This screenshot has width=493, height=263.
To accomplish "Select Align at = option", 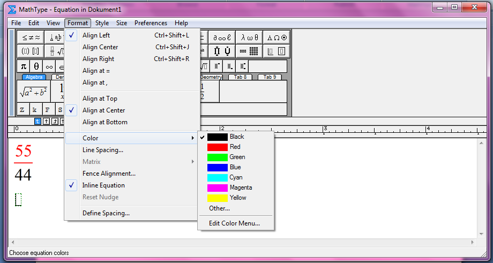I will (132, 71).
